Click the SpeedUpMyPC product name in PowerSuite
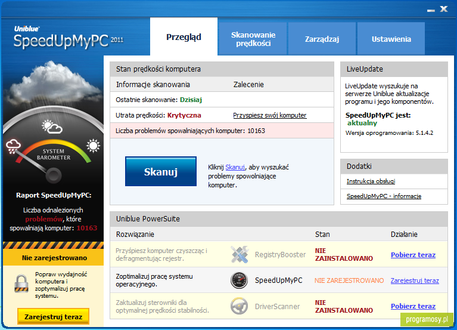The image size is (457, 330). coord(279,280)
